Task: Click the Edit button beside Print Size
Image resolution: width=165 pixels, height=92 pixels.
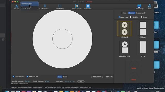Action: click(81, 81)
